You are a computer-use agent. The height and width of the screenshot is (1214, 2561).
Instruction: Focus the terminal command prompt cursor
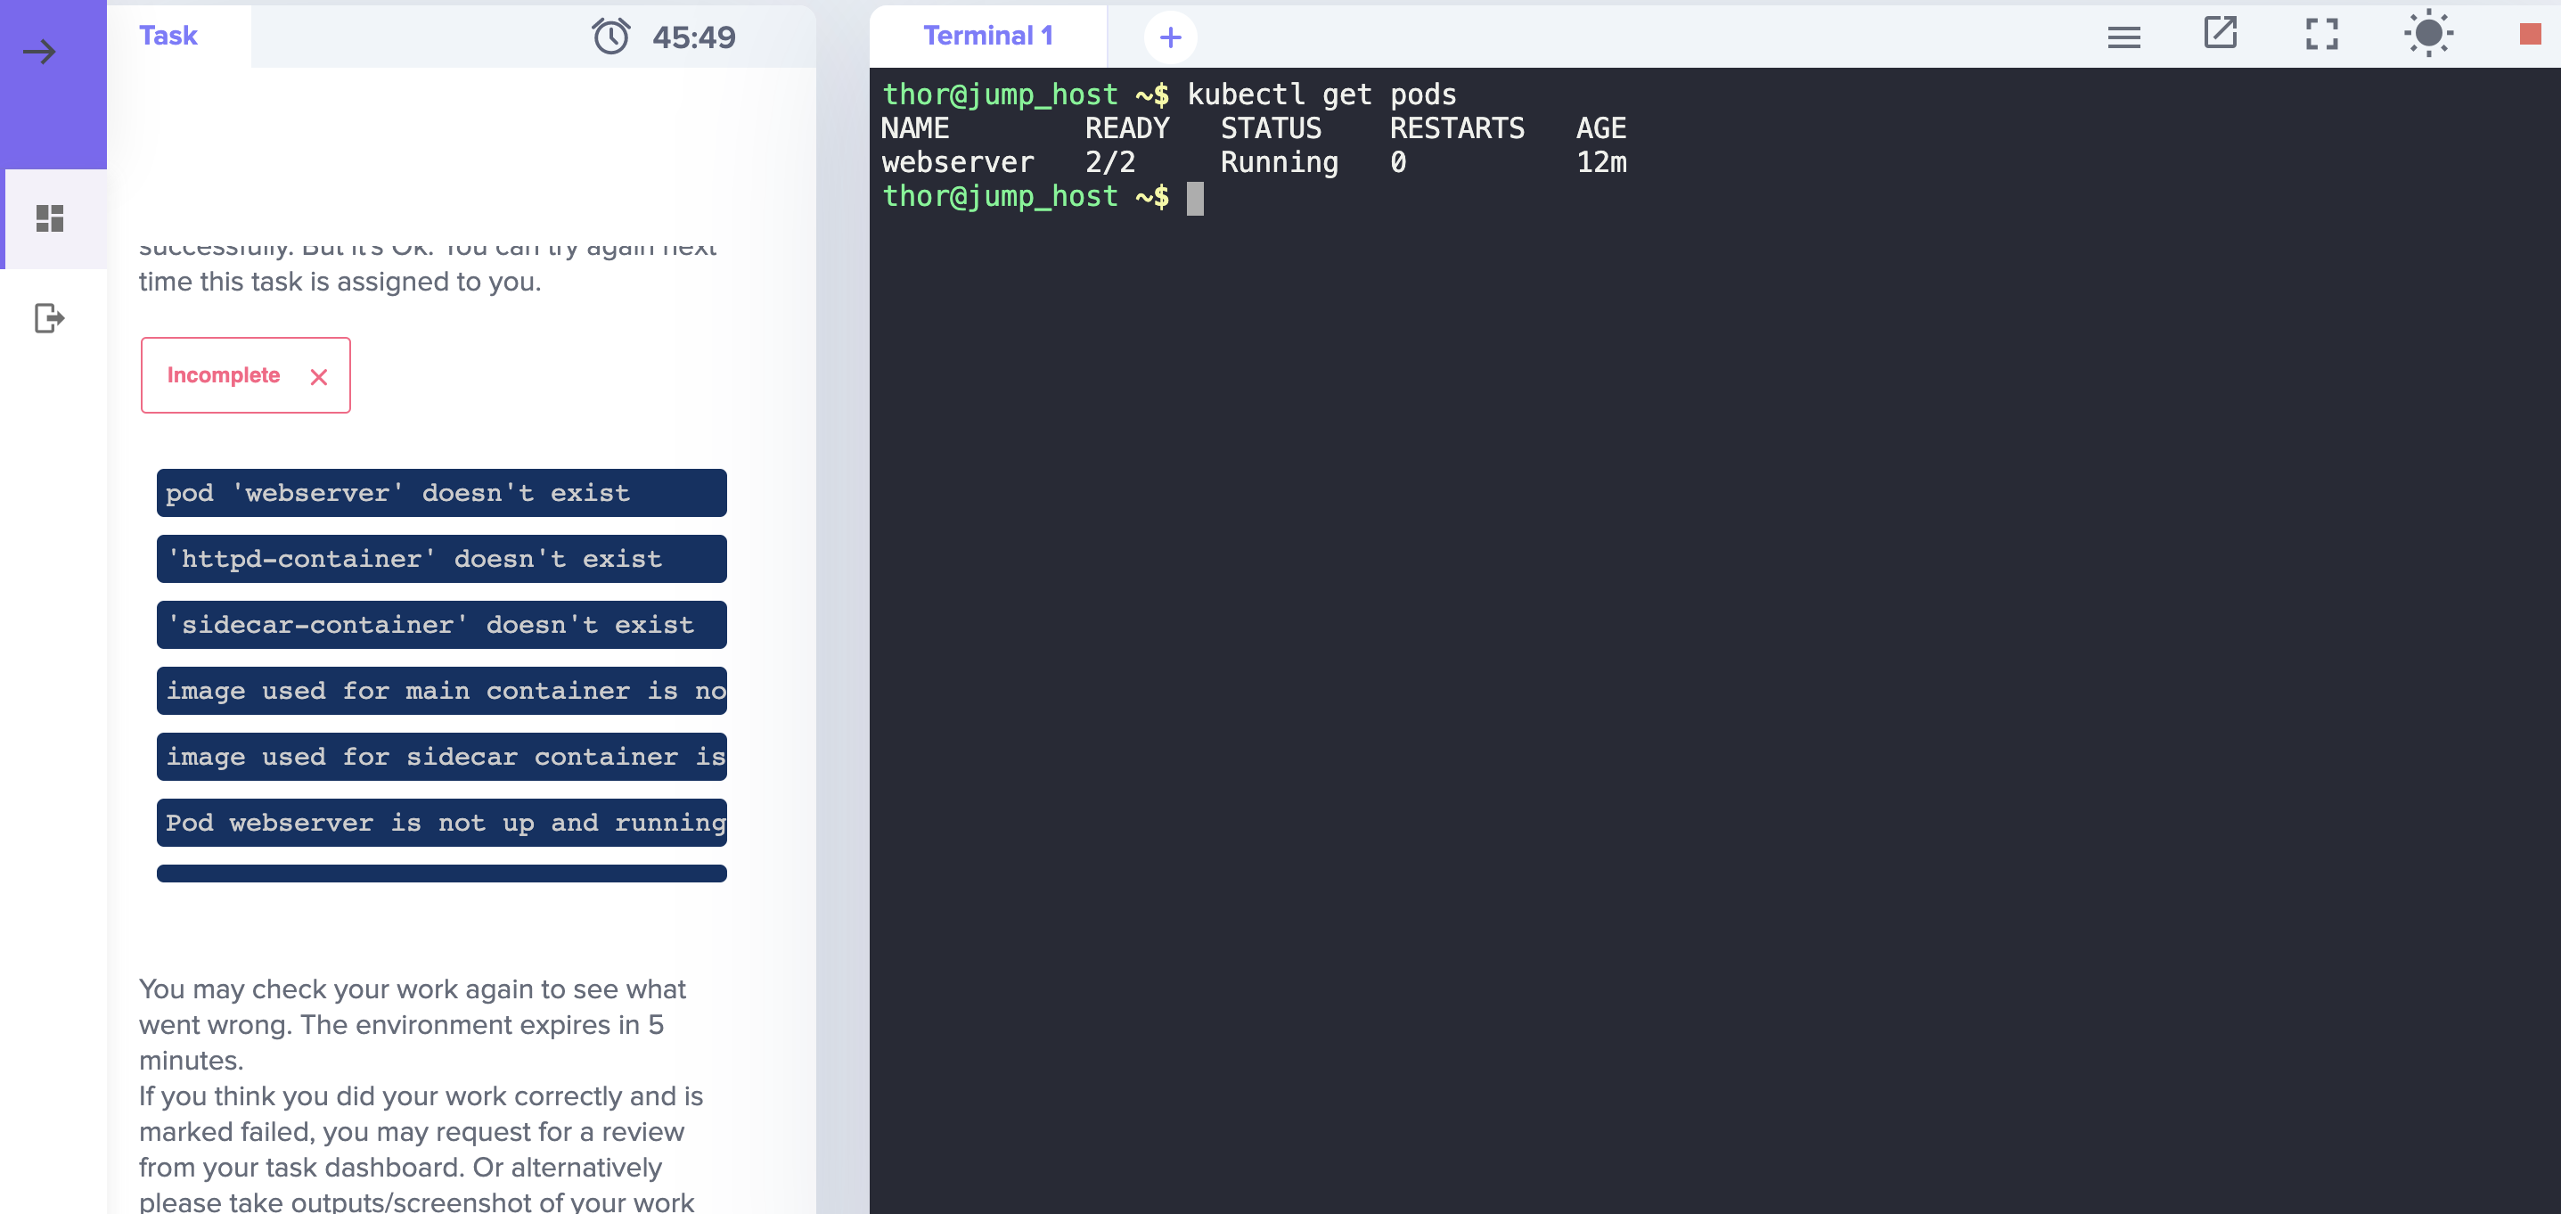[x=1195, y=198]
